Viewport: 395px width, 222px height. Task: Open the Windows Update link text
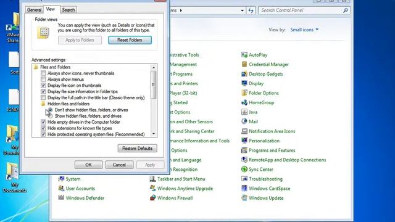(x=266, y=198)
